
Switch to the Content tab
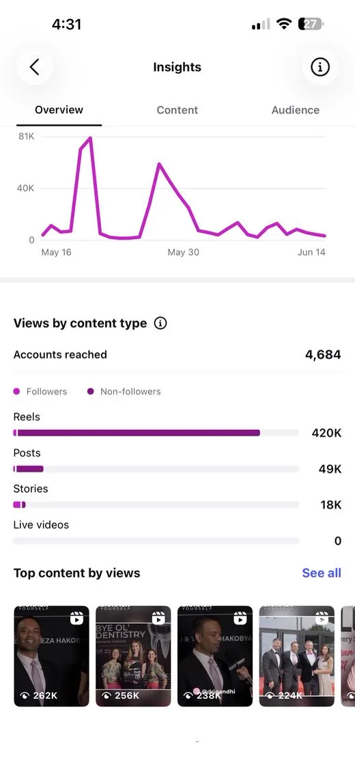[177, 110]
